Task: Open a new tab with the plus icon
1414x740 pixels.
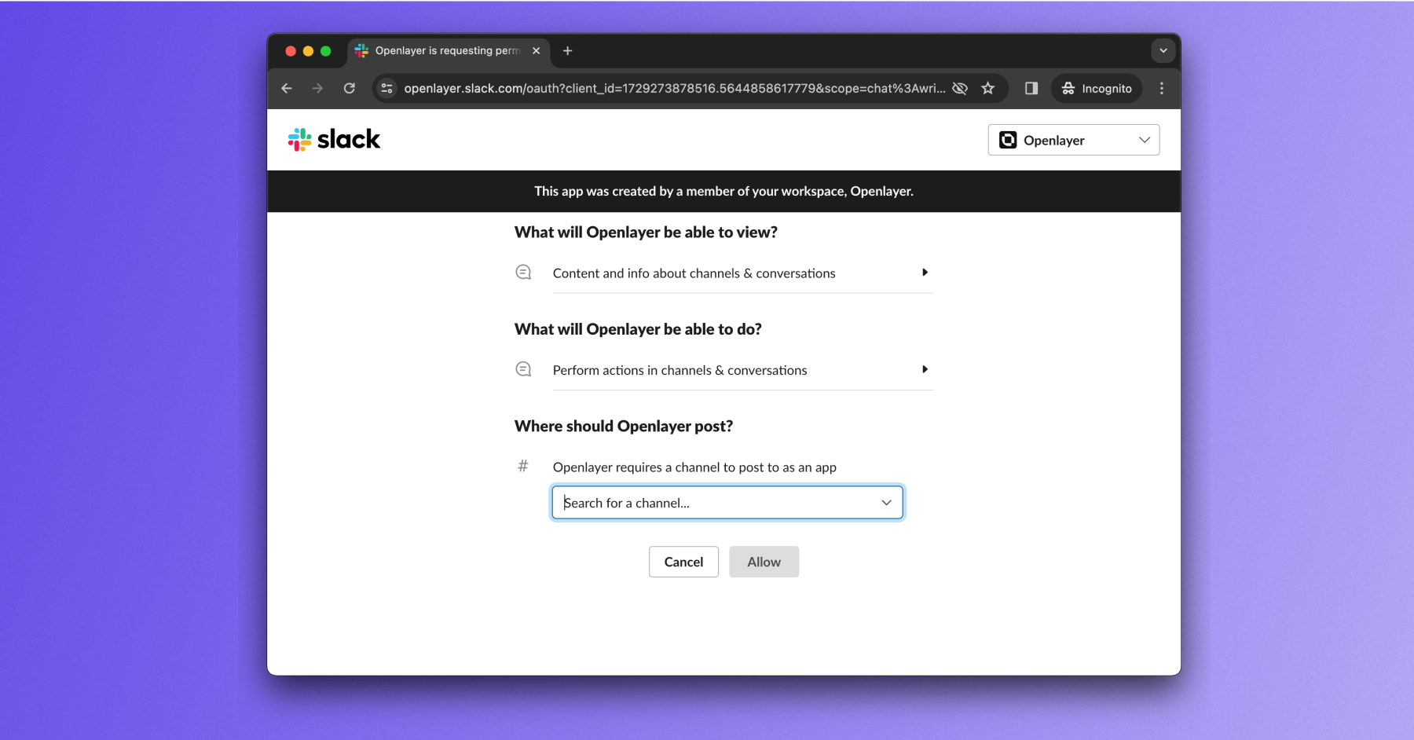Action: click(x=568, y=51)
